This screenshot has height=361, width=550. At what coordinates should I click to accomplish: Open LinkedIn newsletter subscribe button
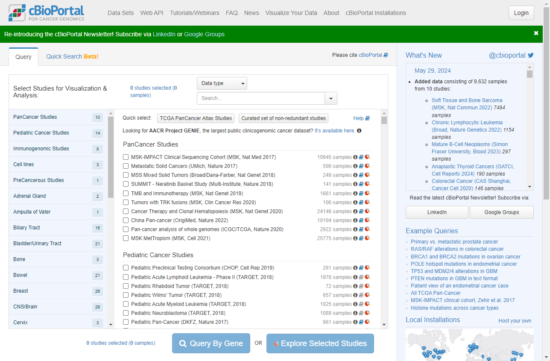(437, 212)
